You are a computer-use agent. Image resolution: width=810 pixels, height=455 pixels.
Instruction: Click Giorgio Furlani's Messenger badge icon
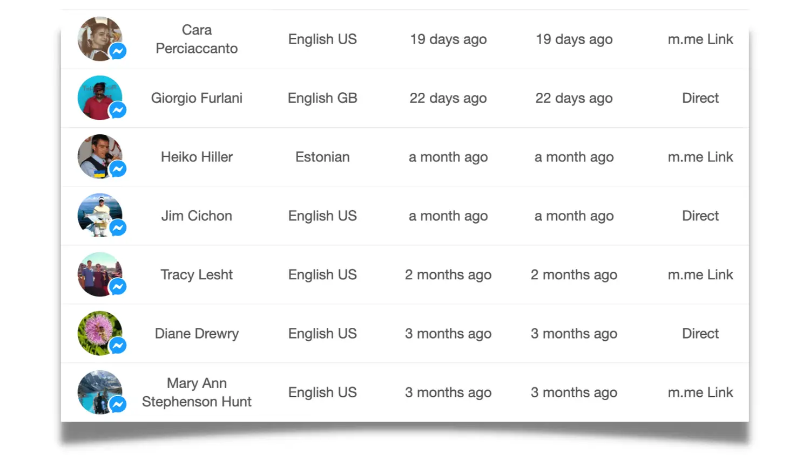point(118,110)
